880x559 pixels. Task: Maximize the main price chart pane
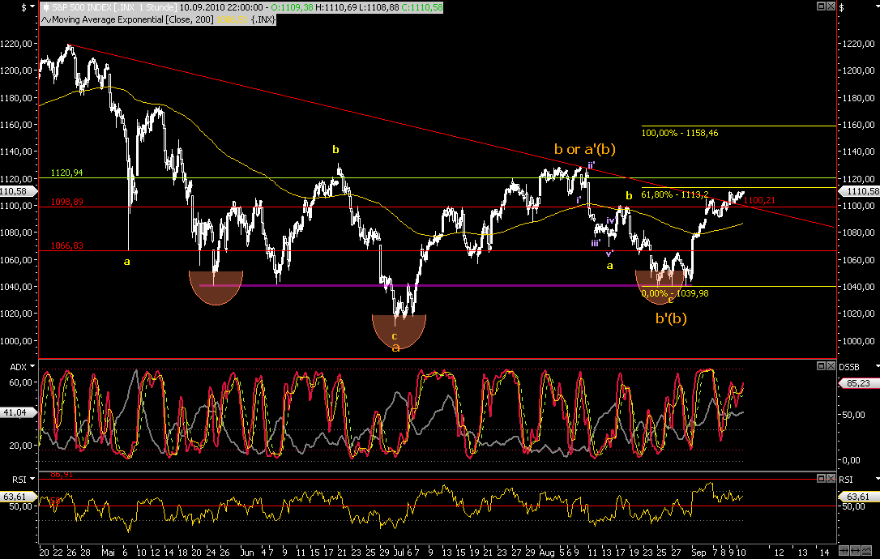821,6
